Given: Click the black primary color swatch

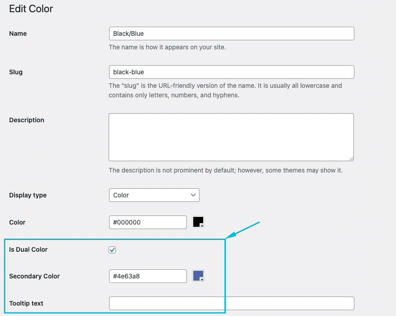Looking at the screenshot, I should [198, 222].
